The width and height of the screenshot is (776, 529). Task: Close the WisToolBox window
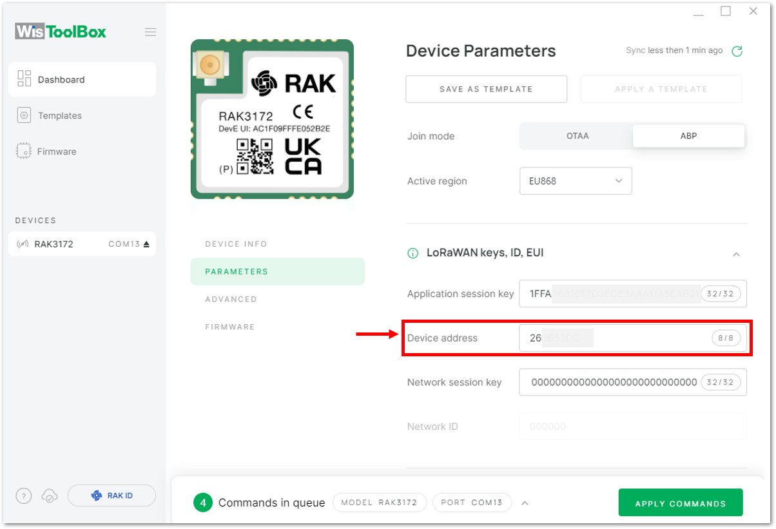(x=753, y=11)
